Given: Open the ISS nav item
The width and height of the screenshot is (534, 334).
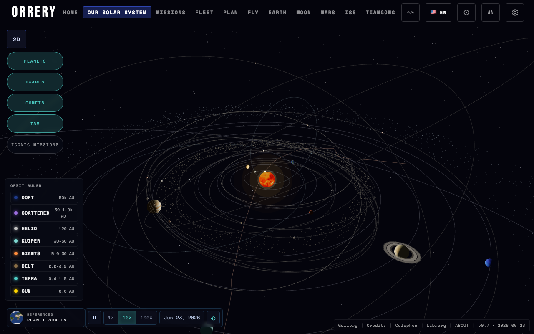Looking at the screenshot, I should coord(350,13).
